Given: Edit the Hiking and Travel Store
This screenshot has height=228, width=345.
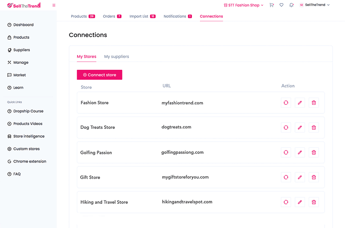Looking at the screenshot, I should tap(300, 202).
